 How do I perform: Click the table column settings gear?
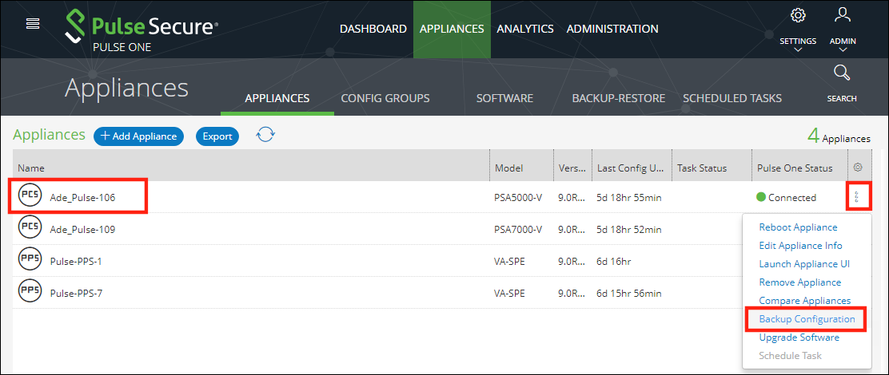858,168
